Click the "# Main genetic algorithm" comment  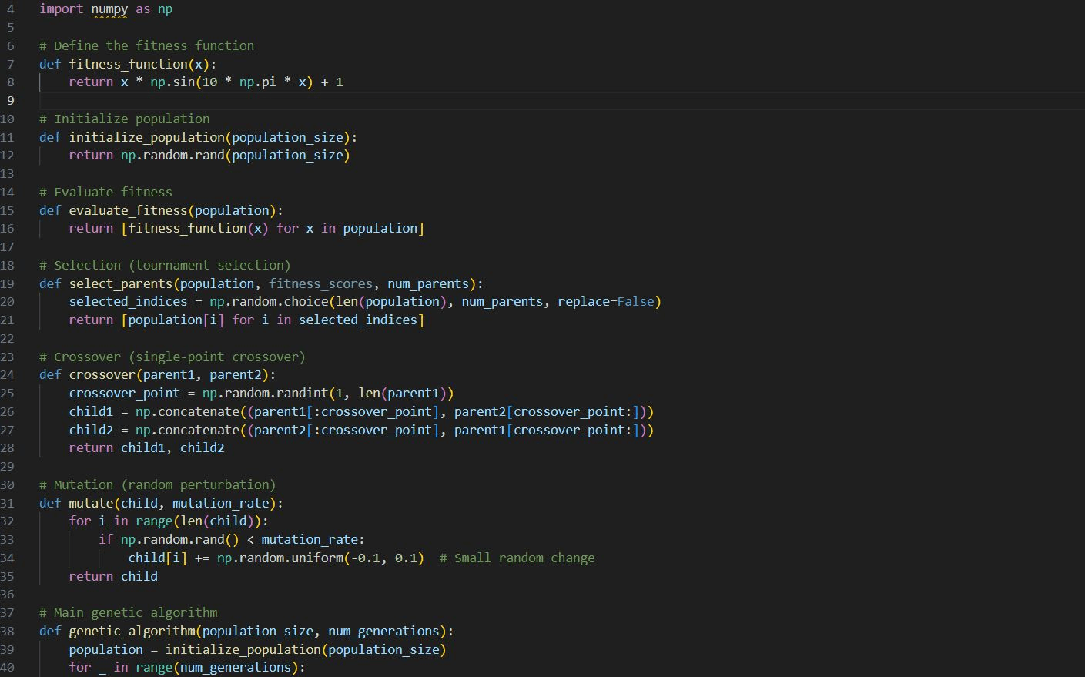(x=129, y=612)
